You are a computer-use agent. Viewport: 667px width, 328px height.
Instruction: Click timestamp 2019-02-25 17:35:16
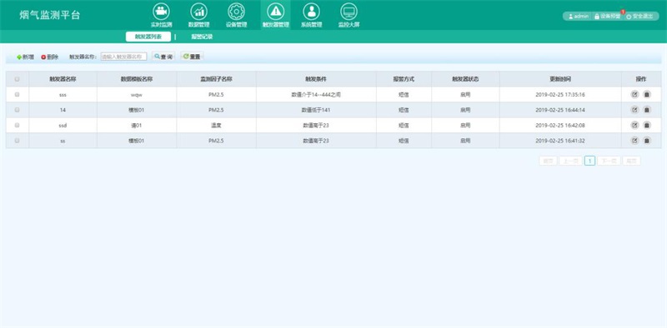point(560,95)
